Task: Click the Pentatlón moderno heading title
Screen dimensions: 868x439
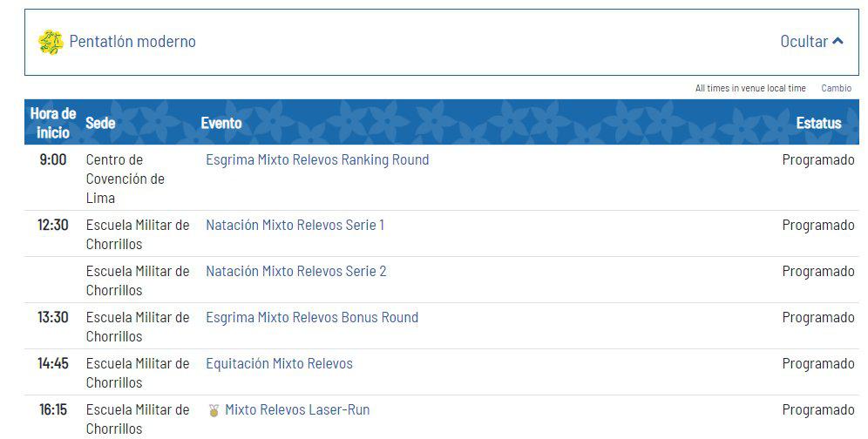Action: coord(132,42)
